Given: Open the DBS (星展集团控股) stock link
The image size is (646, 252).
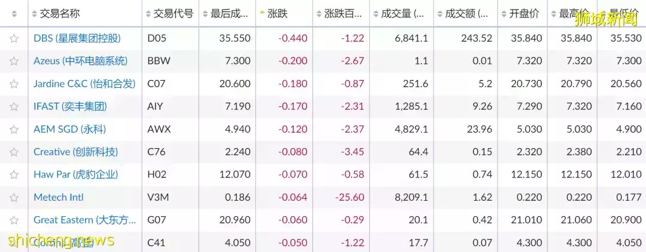Looking at the screenshot, I should point(77,39).
